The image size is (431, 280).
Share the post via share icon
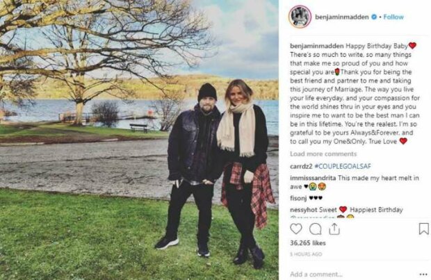pyautogui.click(x=334, y=229)
